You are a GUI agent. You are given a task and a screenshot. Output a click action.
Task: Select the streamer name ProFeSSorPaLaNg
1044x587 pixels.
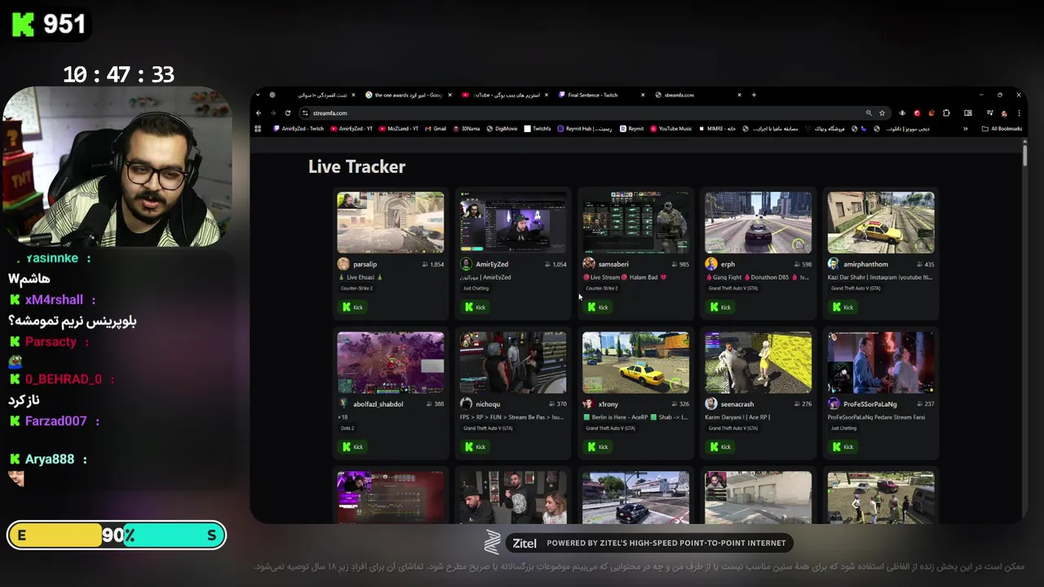(x=870, y=404)
